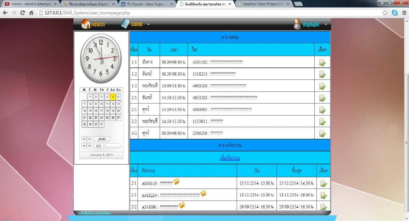Viewport: 409px width, 221px height.
Task: Select icon for course 2500203 row
Action: click(322, 133)
